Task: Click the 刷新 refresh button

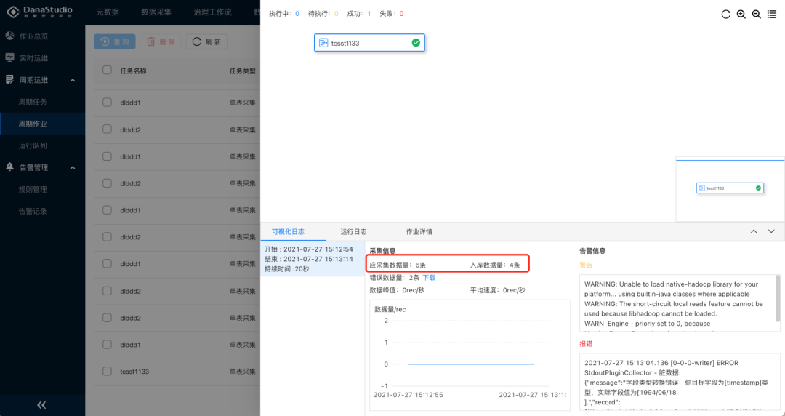Action: tap(206, 41)
